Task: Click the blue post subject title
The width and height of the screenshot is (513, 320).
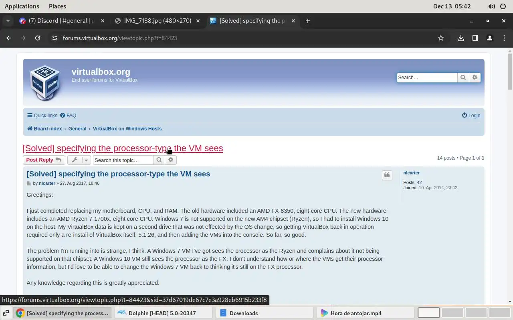Action: 118,174
